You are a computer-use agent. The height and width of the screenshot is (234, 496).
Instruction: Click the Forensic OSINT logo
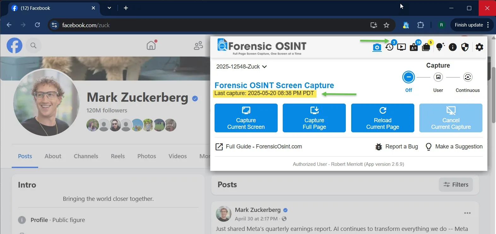point(262,47)
